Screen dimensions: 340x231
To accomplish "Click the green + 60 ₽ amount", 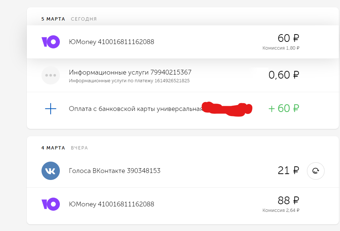I will pos(284,109).
